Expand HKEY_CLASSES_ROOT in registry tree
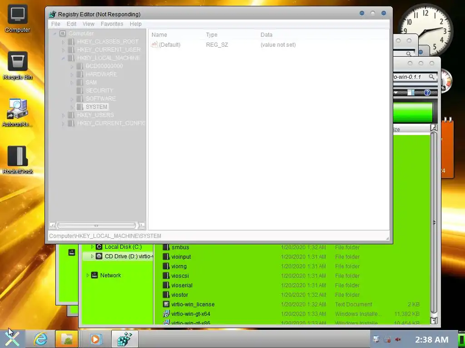Screen dimensions: 465x348 63,42
